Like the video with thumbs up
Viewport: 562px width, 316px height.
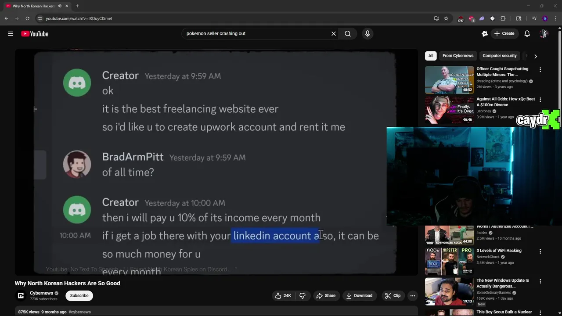point(283,296)
